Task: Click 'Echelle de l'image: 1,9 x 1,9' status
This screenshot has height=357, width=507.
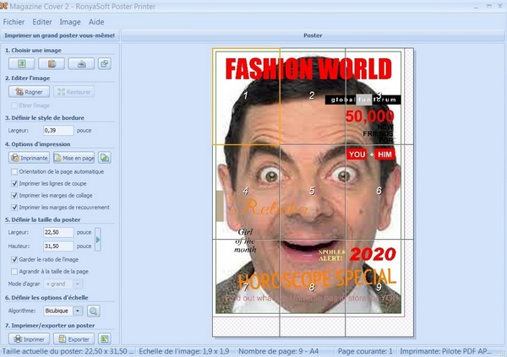Action: [x=184, y=351]
